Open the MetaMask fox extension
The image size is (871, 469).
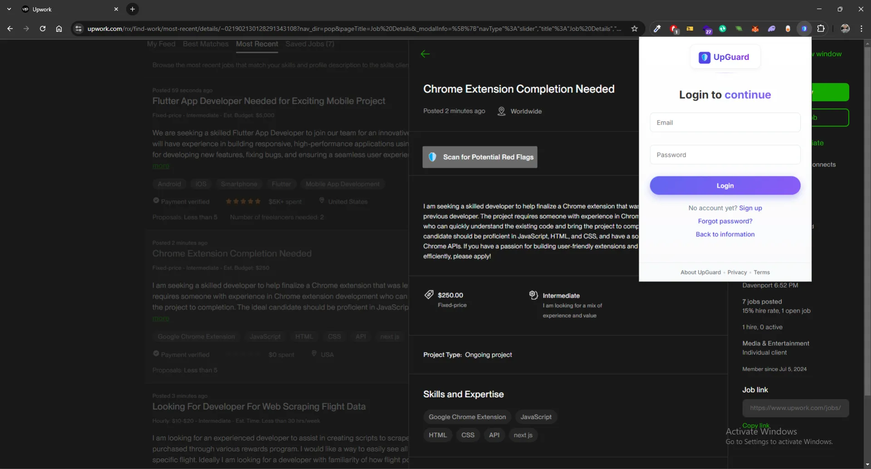755,29
